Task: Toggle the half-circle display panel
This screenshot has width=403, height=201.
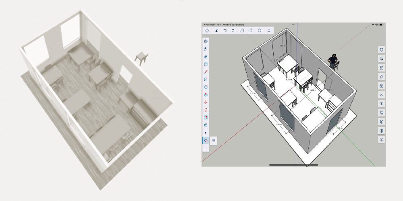Action: pyautogui.click(x=382, y=131)
